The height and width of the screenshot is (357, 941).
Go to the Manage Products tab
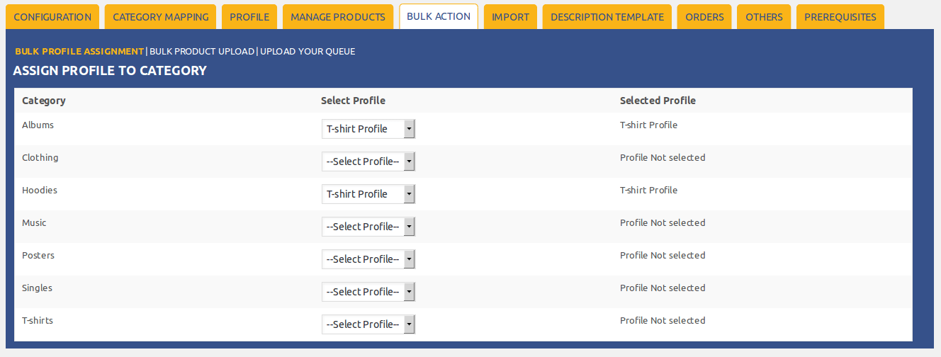point(338,17)
